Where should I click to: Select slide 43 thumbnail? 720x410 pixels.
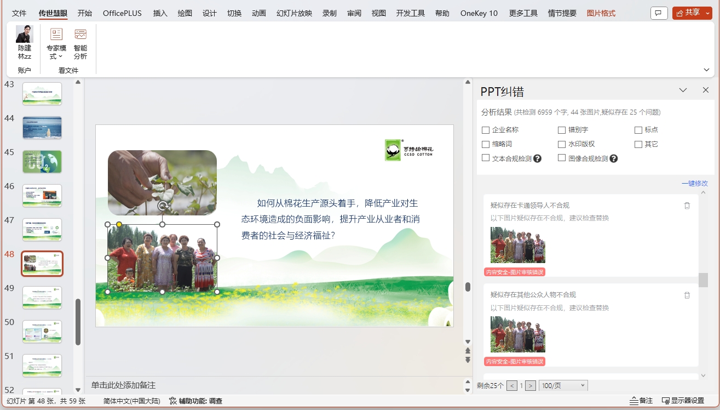pyautogui.click(x=42, y=94)
